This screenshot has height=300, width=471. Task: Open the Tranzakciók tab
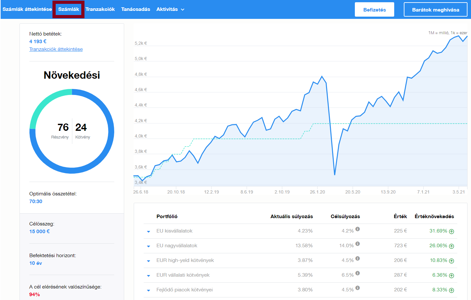coord(100,9)
